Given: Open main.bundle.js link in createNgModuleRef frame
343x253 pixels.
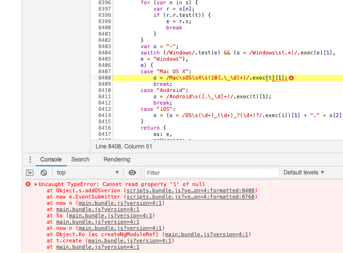Looking at the screenshot, I should pos(206,234).
